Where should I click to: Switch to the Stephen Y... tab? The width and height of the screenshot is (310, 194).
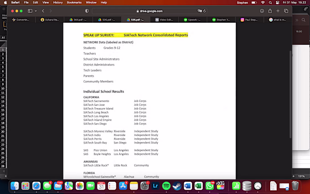coord(221,20)
